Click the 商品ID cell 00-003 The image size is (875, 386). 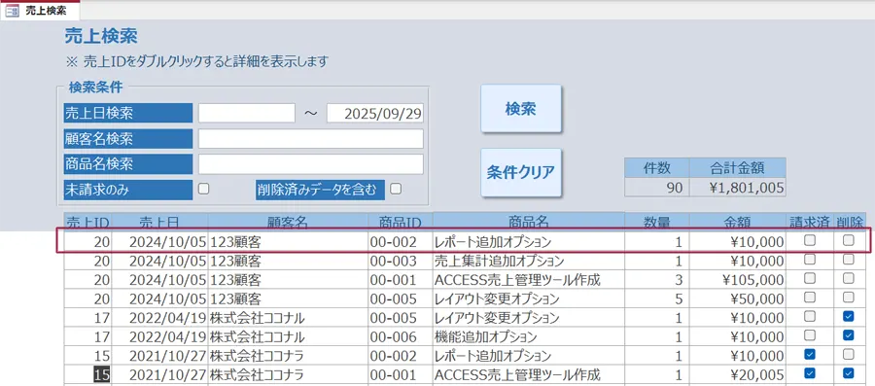[401, 261]
